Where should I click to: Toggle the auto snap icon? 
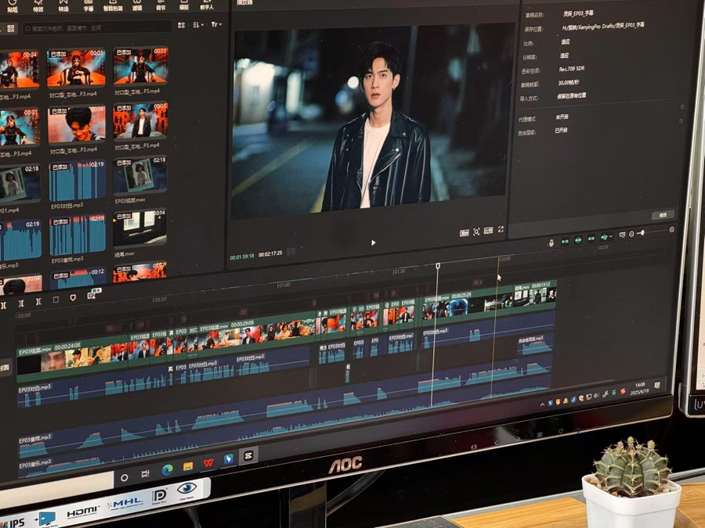tap(578, 240)
